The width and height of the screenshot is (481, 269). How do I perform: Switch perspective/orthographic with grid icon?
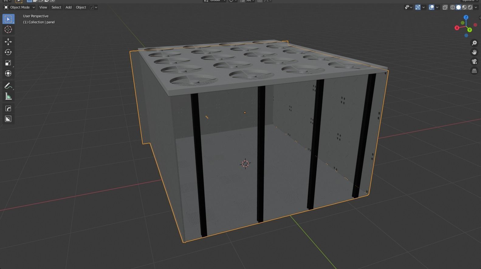pyautogui.click(x=474, y=71)
